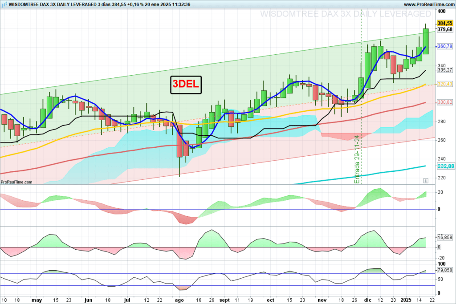The image size is (456, 304).
Task: Select the cyan average label 232,88
Action: tap(445, 166)
